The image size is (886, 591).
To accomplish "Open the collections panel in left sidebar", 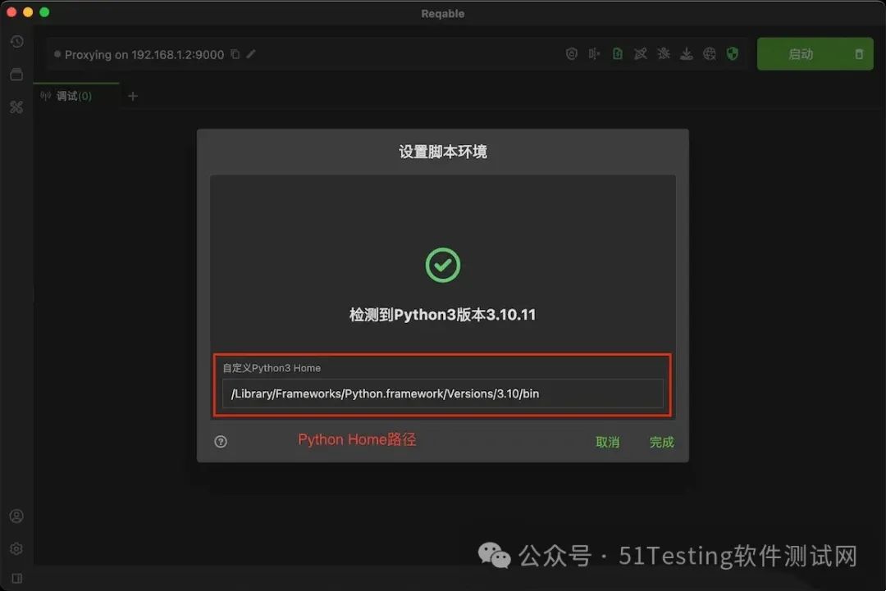I will pos(16,74).
